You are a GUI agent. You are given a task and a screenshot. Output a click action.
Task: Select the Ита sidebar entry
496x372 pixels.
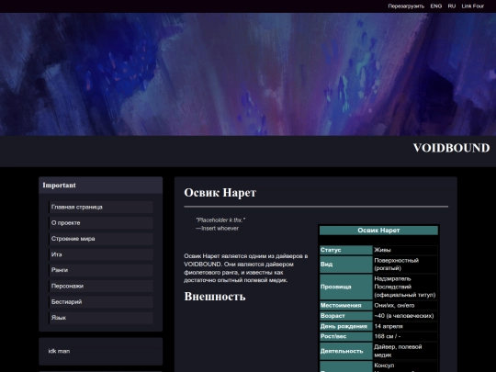click(x=101, y=254)
